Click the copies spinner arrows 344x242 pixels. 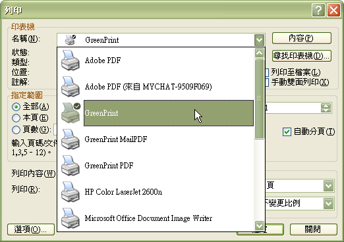[326, 108]
